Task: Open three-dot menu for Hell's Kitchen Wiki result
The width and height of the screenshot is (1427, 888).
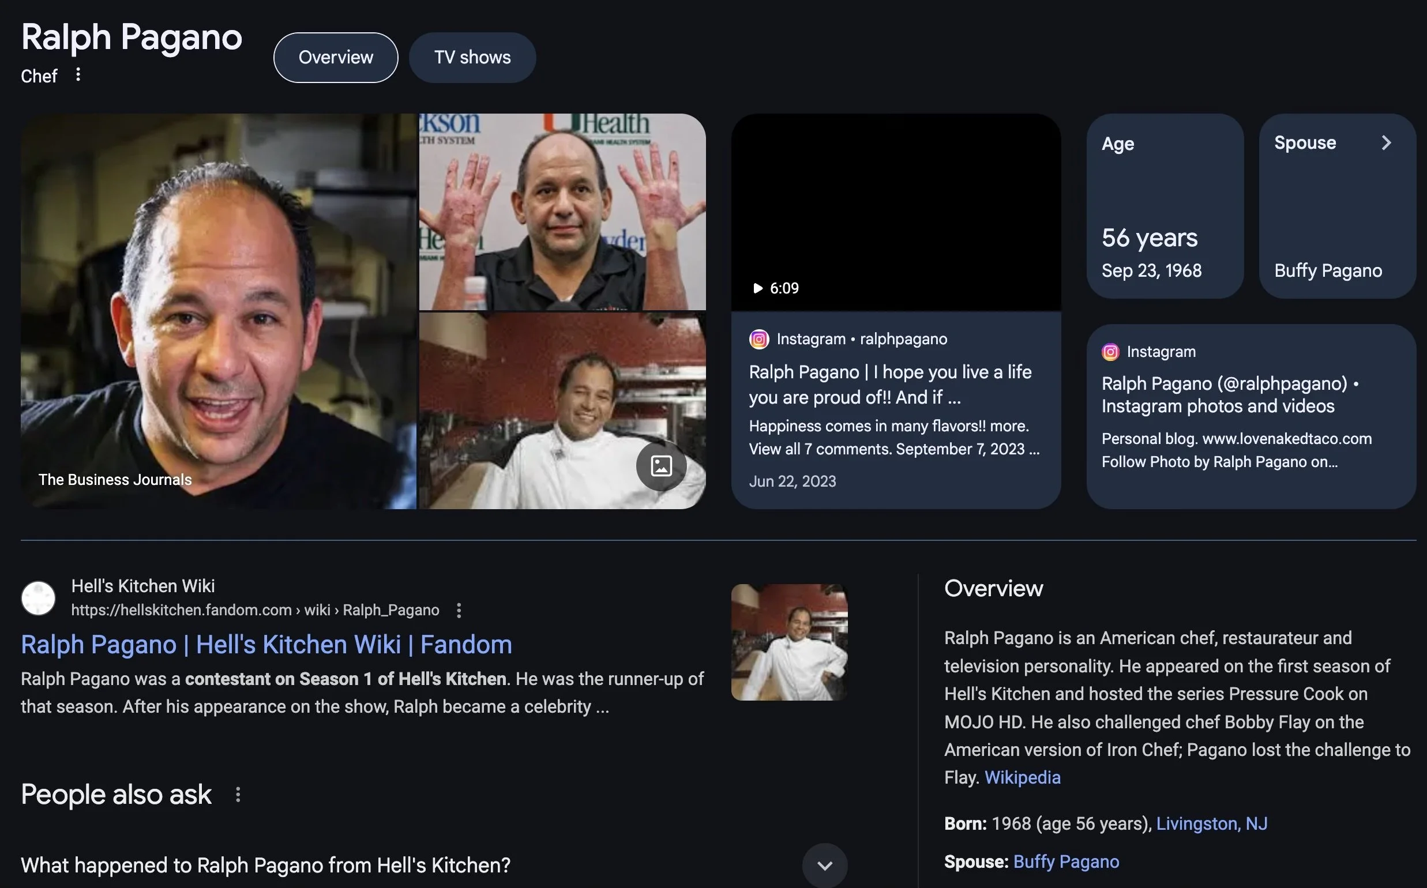Action: (459, 610)
